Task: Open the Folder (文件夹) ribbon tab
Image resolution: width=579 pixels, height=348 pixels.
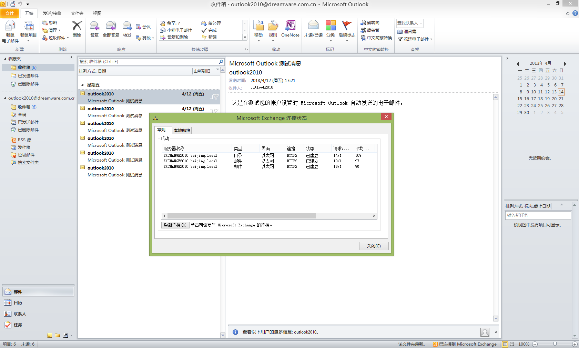Action: (x=77, y=13)
